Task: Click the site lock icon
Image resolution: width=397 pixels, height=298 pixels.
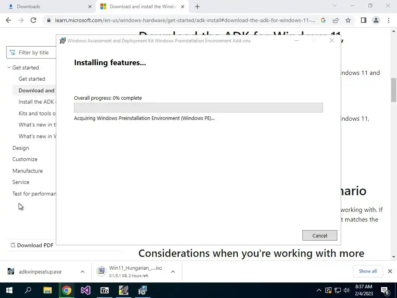Action: pyautogui.click(x=49, y=20)
